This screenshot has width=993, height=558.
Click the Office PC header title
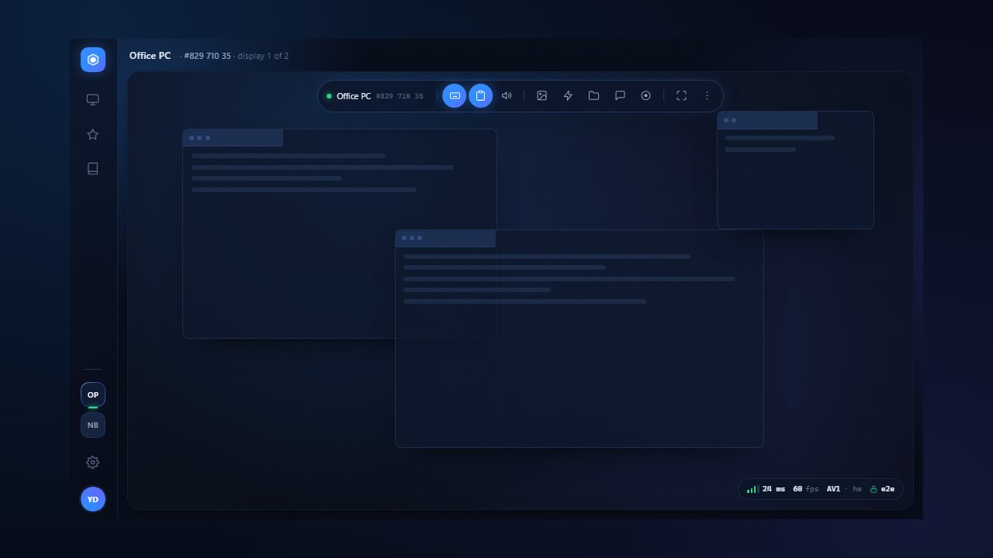pyautogui.click(x=150, y=56)
